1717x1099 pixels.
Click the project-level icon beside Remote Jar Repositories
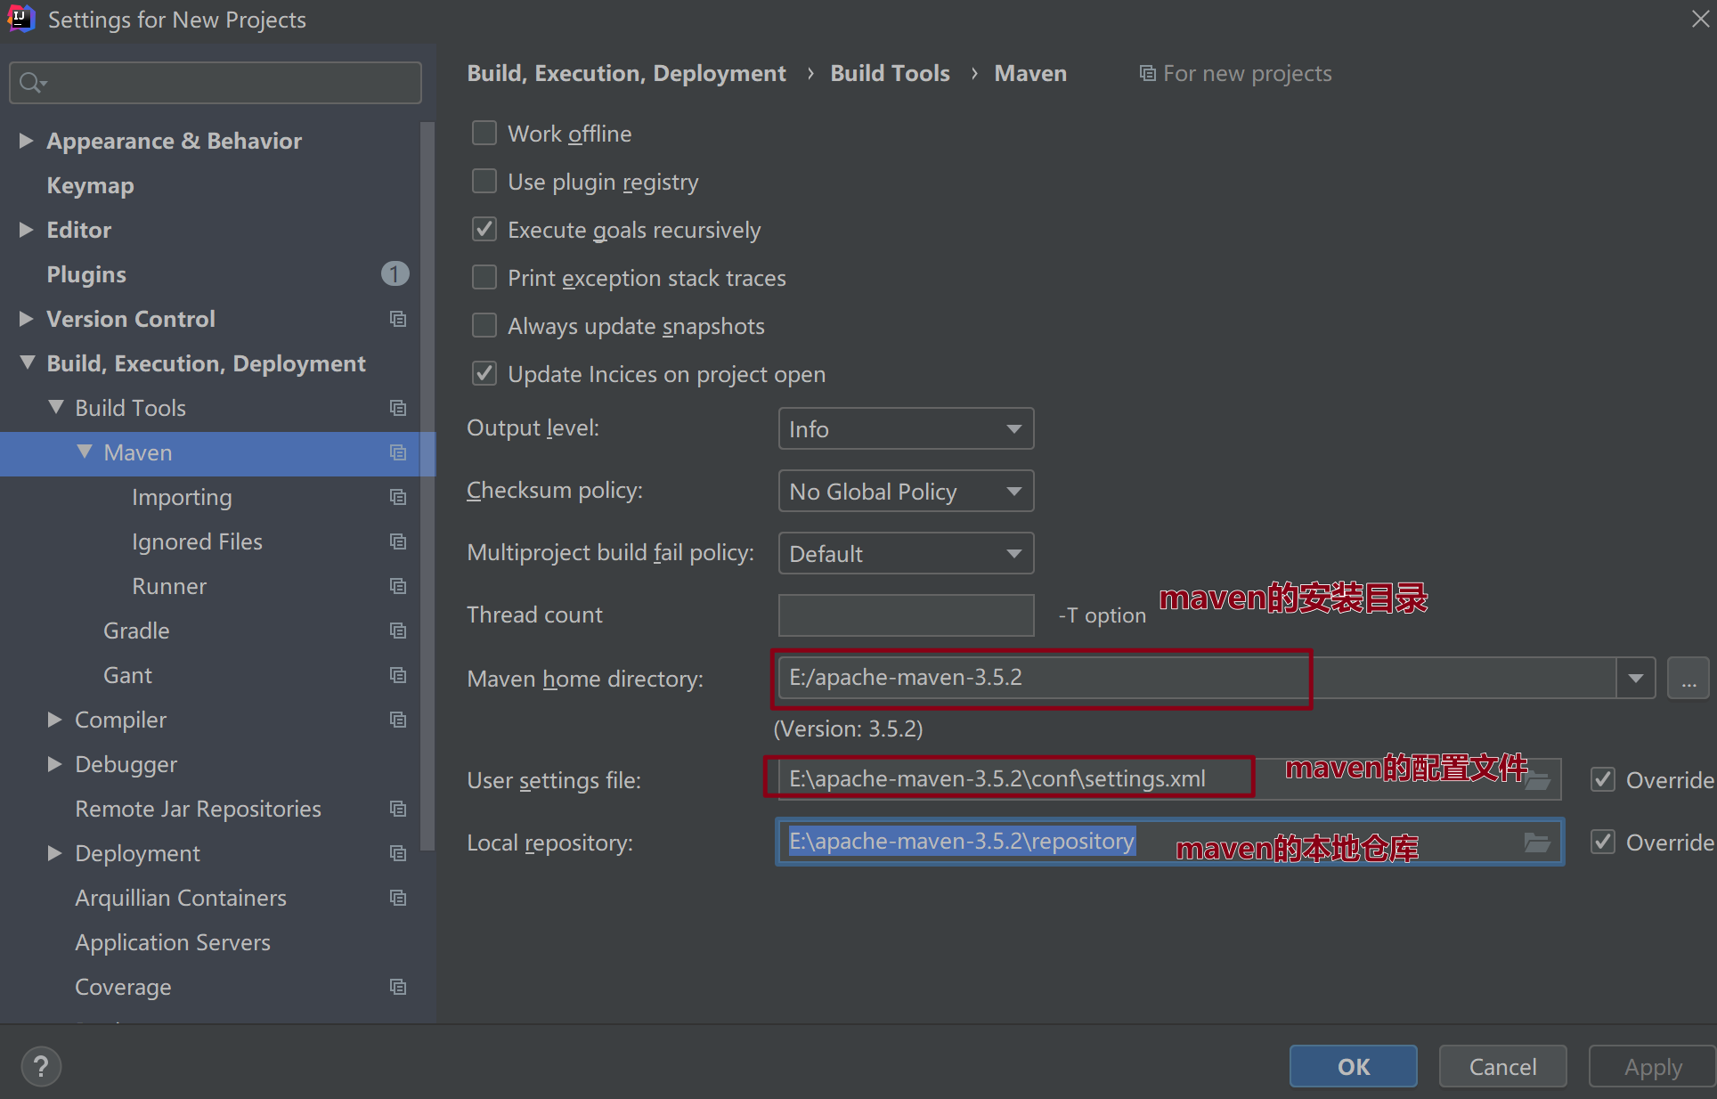tap(398, 809)
